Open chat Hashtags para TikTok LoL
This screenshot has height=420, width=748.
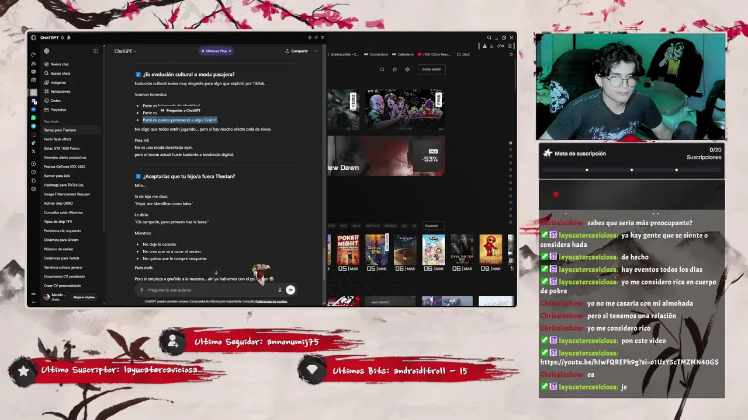click(64, 185)
